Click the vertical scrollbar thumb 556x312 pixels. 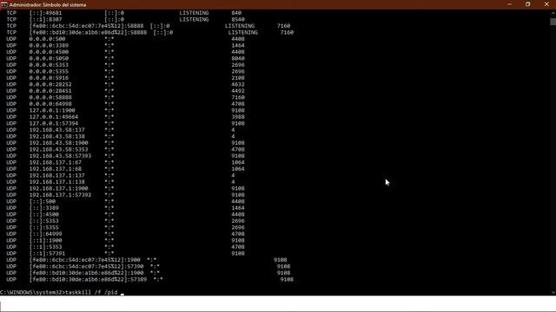point(553,22)
